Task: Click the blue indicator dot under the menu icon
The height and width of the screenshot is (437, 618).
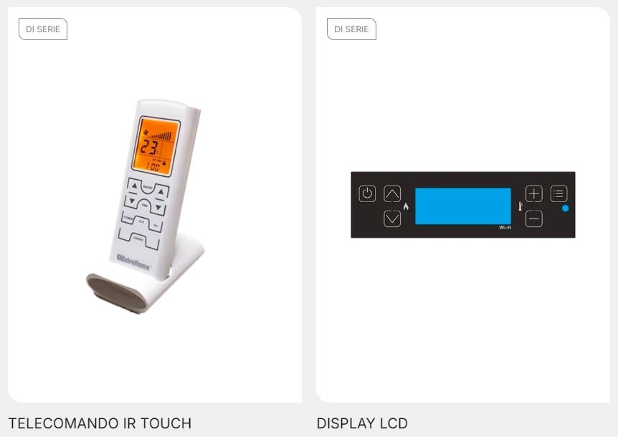Action: point(565,208)
